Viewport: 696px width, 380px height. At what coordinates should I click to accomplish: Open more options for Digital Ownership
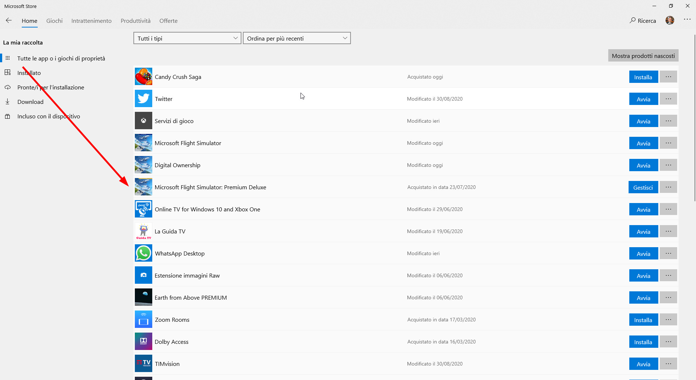click(668, 165)
